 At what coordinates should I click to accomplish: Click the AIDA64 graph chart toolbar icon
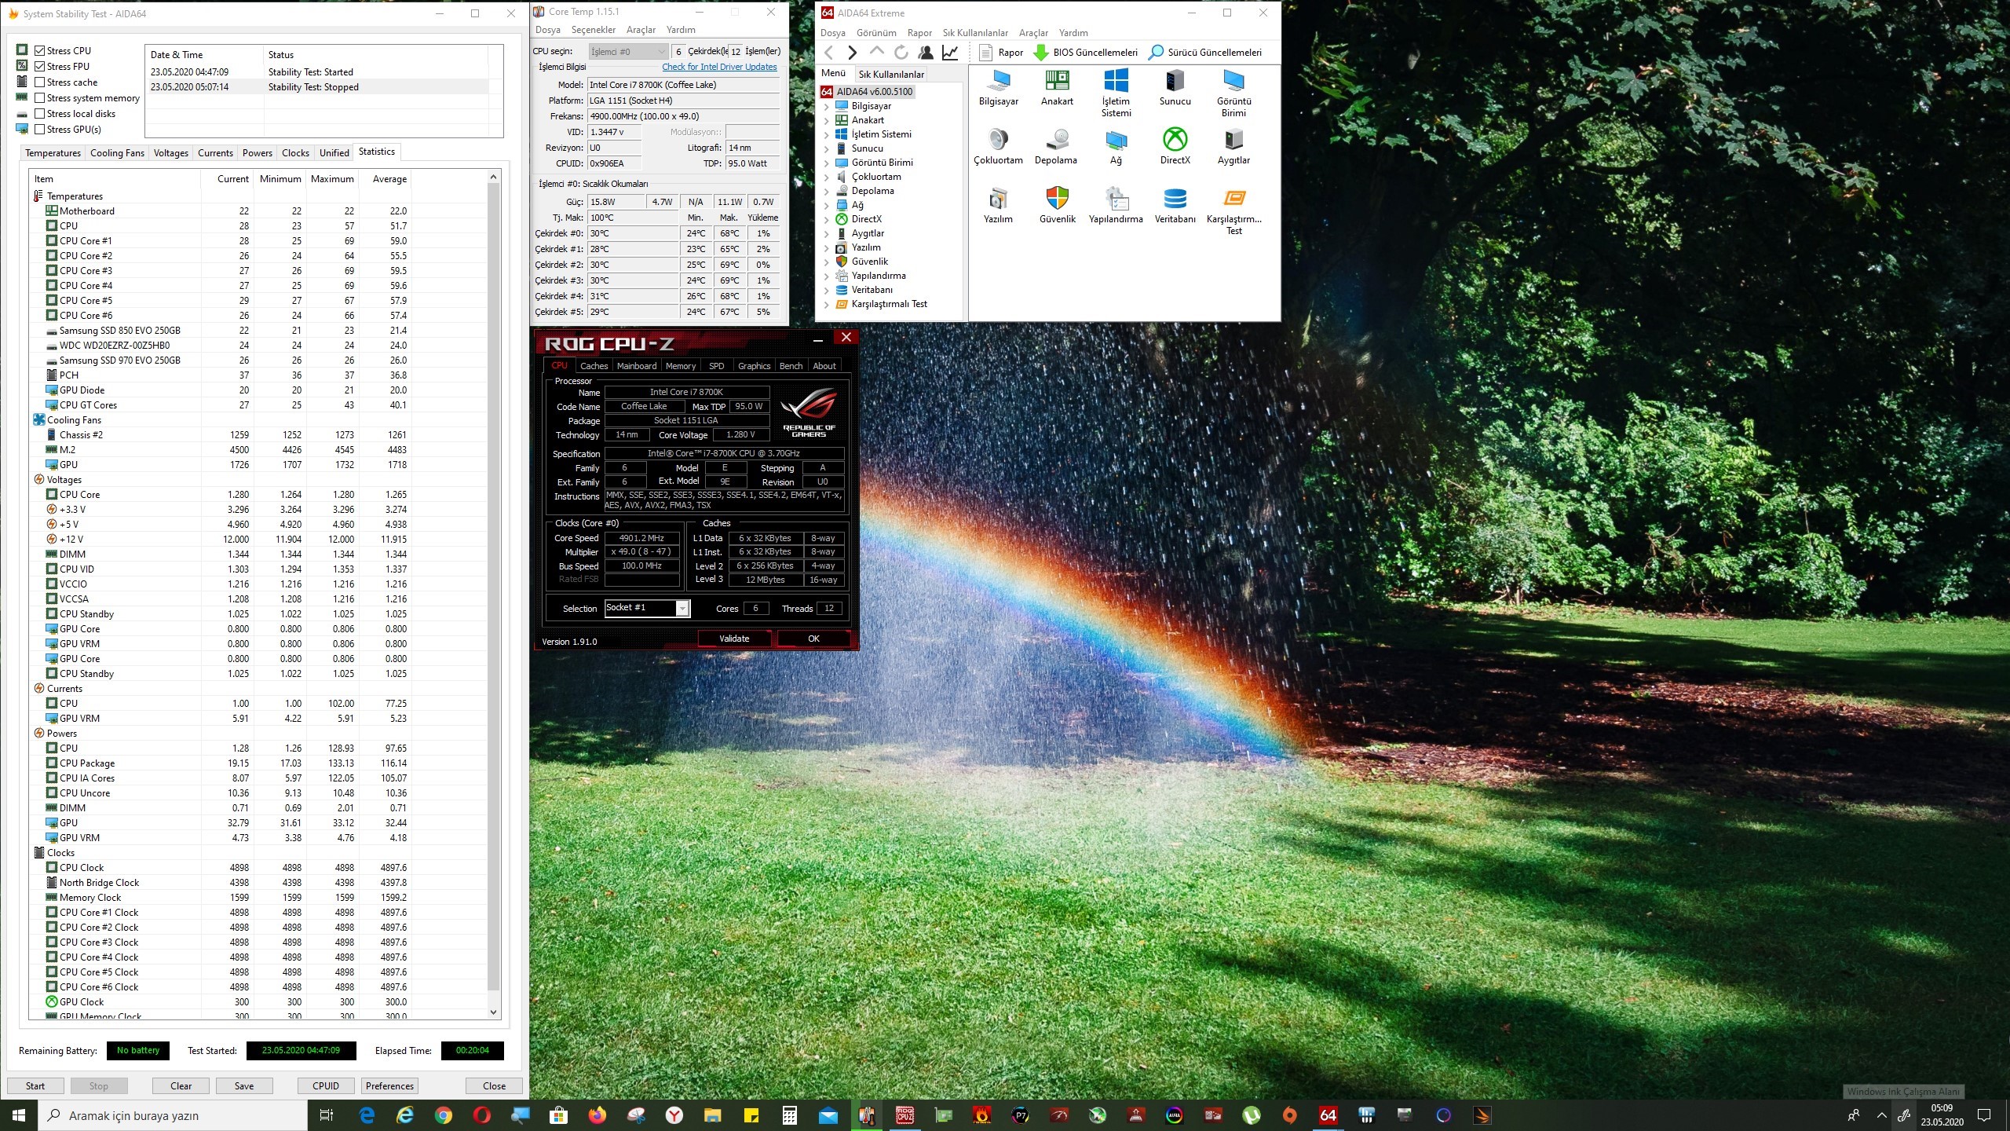point(950,53)
